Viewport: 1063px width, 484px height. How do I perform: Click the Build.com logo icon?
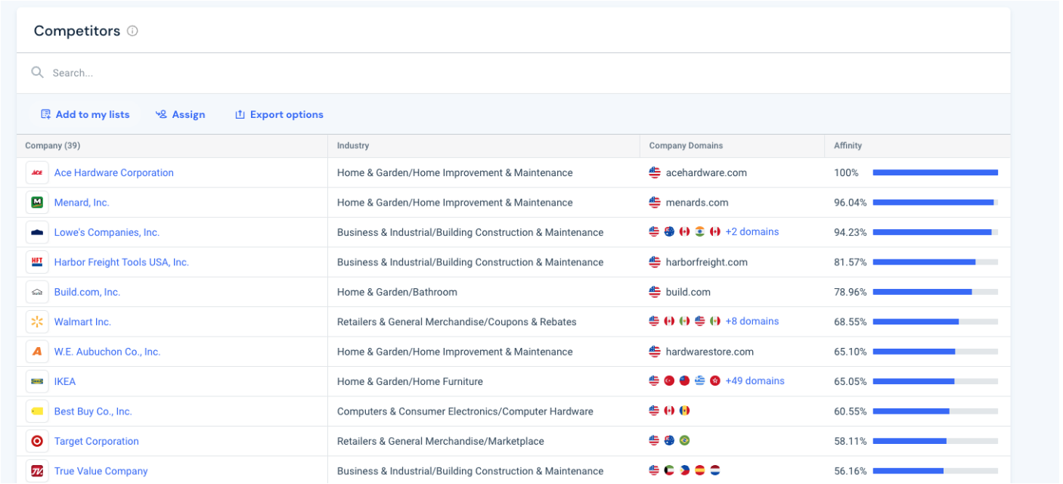tap(37, 292)
